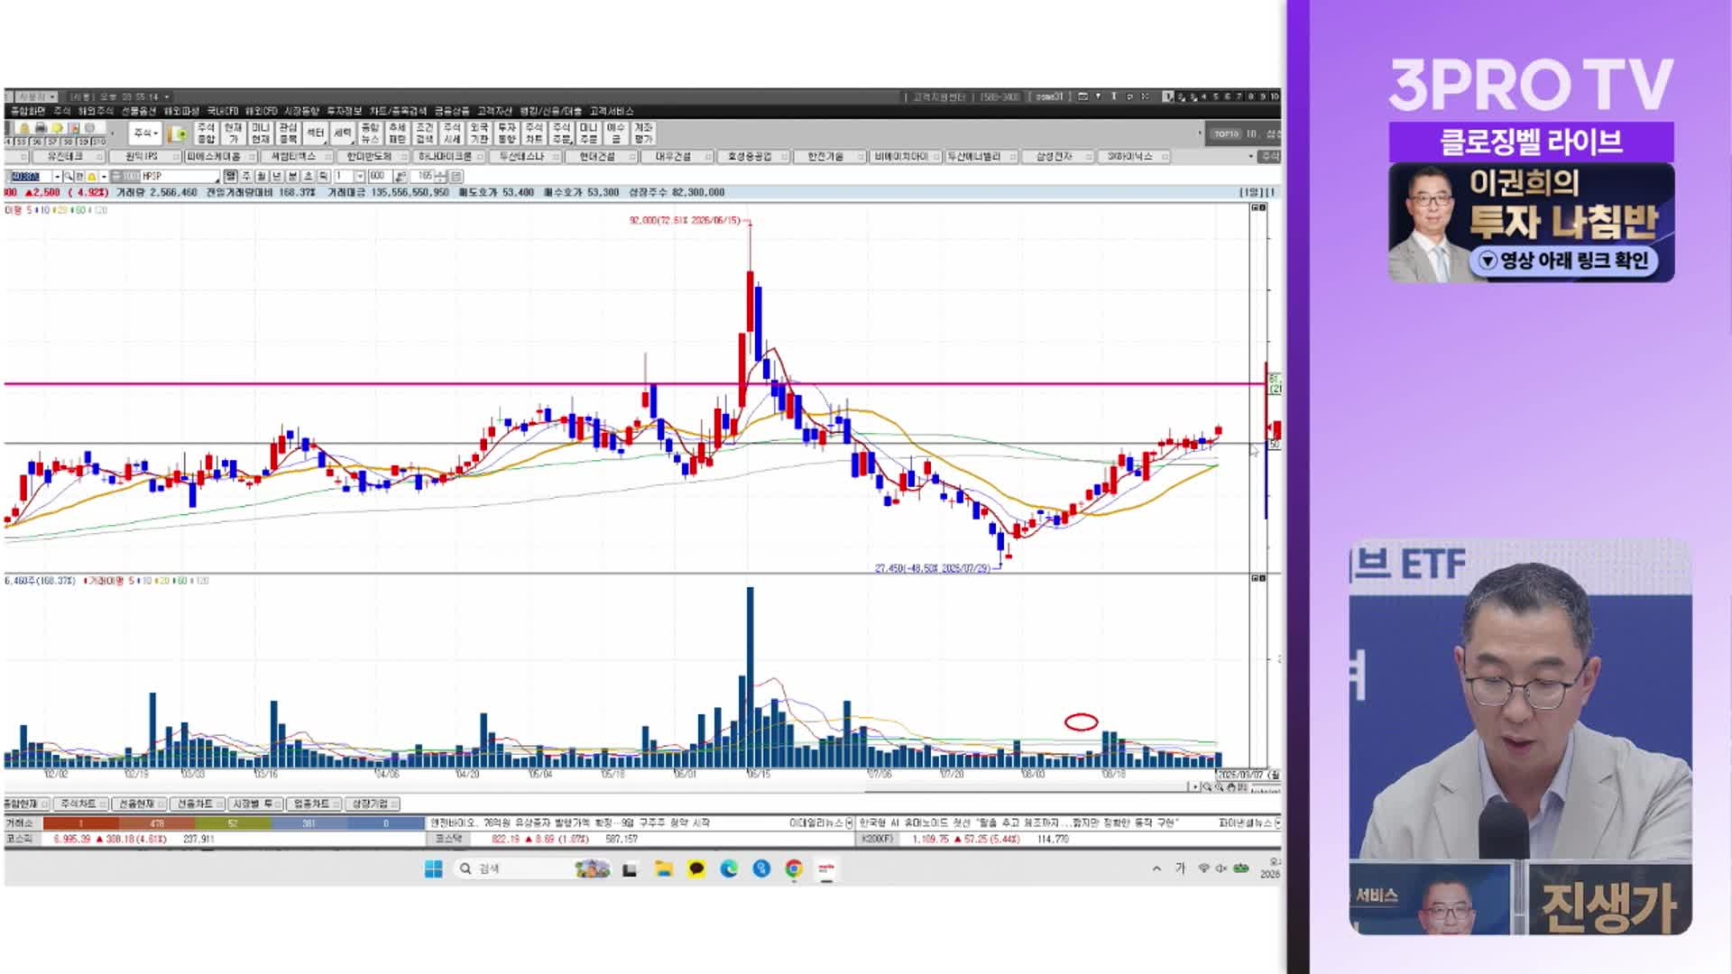Open KakaoTalk from the taskbar
Screen dimensions: 1732x974
pos(696,868)
